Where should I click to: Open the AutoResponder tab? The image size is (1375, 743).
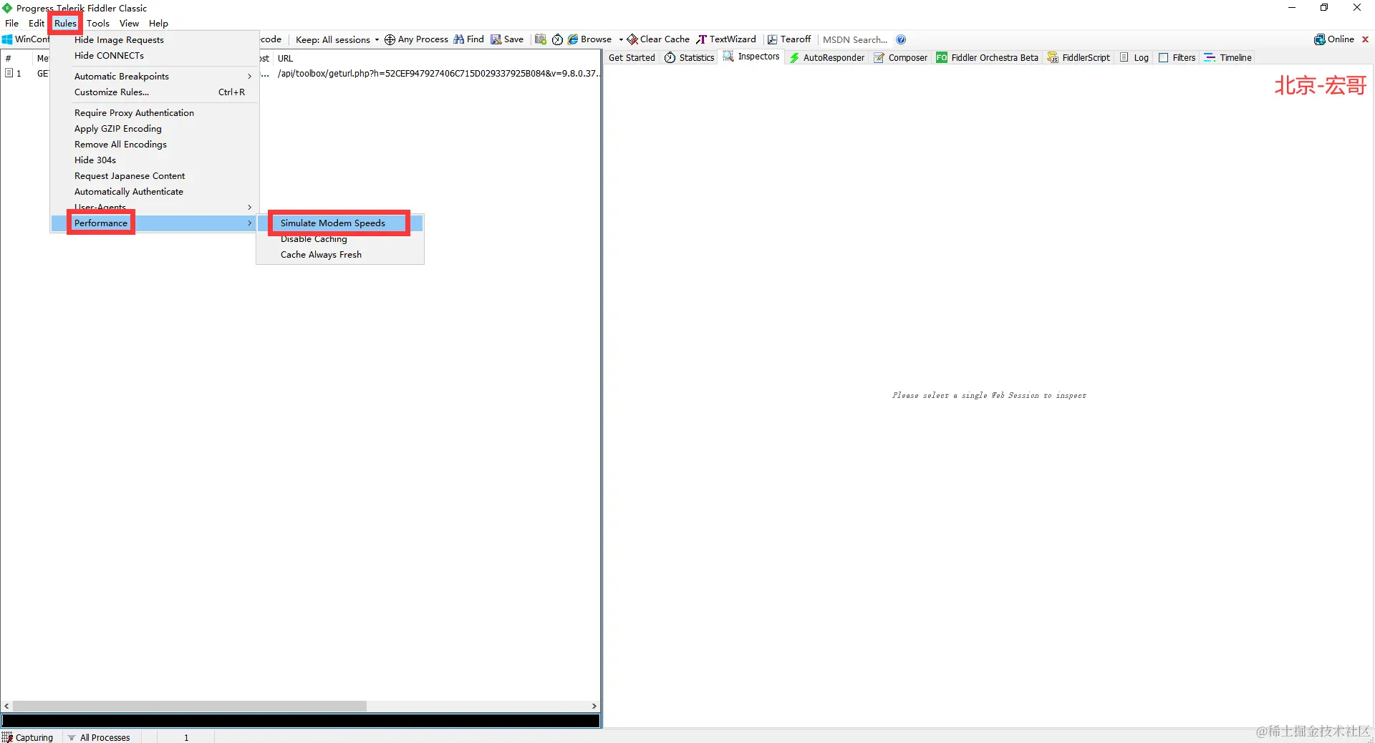coord(826,57)
